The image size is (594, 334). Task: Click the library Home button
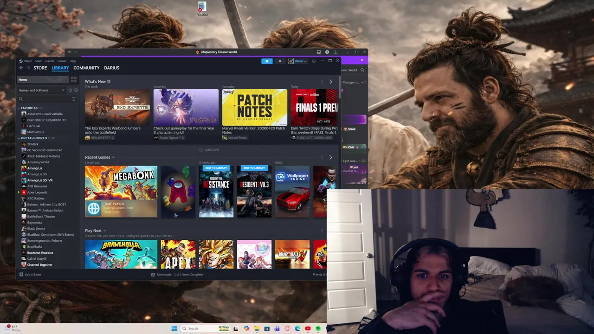(x=42, y=80)
